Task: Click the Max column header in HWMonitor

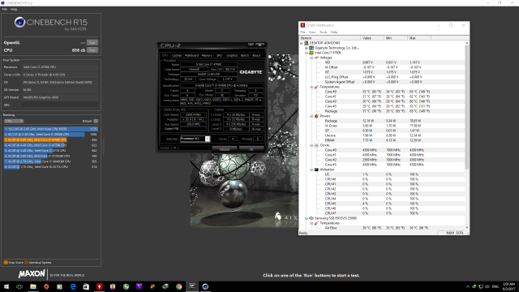Action: point(419,38)
